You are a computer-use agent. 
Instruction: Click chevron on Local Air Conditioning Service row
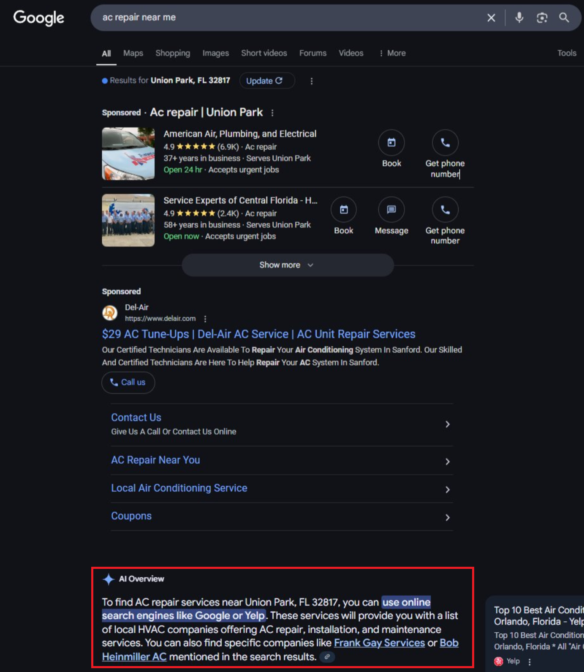click(x=448, y=489)
